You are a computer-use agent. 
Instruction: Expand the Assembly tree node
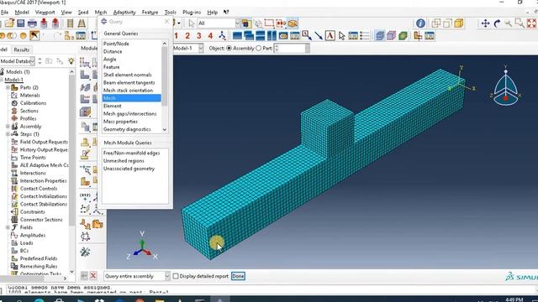8,127
